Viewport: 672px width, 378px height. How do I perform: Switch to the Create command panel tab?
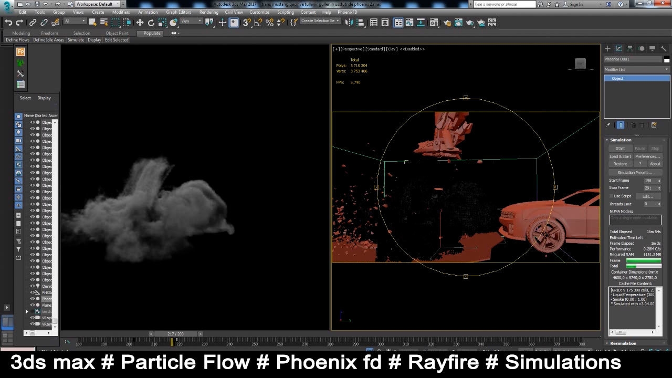pos(607,48)
